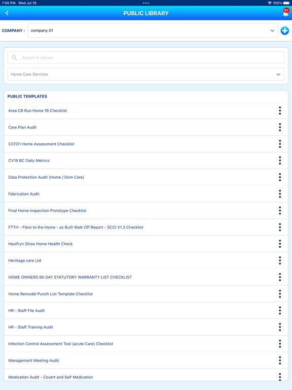Tap the blue plus add company icon
292x390 pixels.
tap(285, 31)
